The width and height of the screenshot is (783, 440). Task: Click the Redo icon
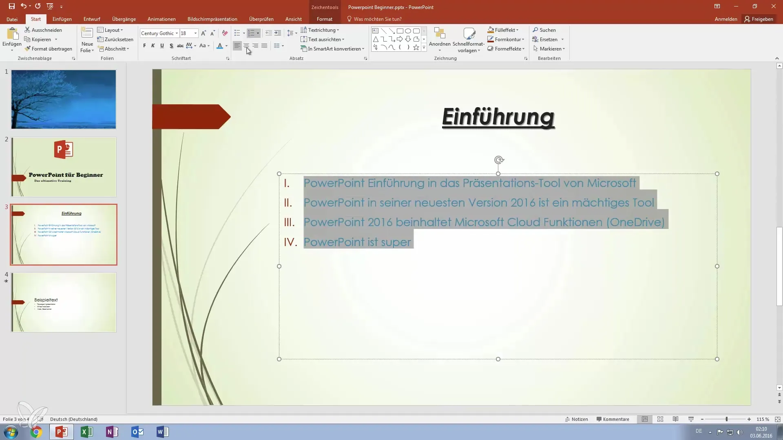pyautogui.click(x=38, y=6)
